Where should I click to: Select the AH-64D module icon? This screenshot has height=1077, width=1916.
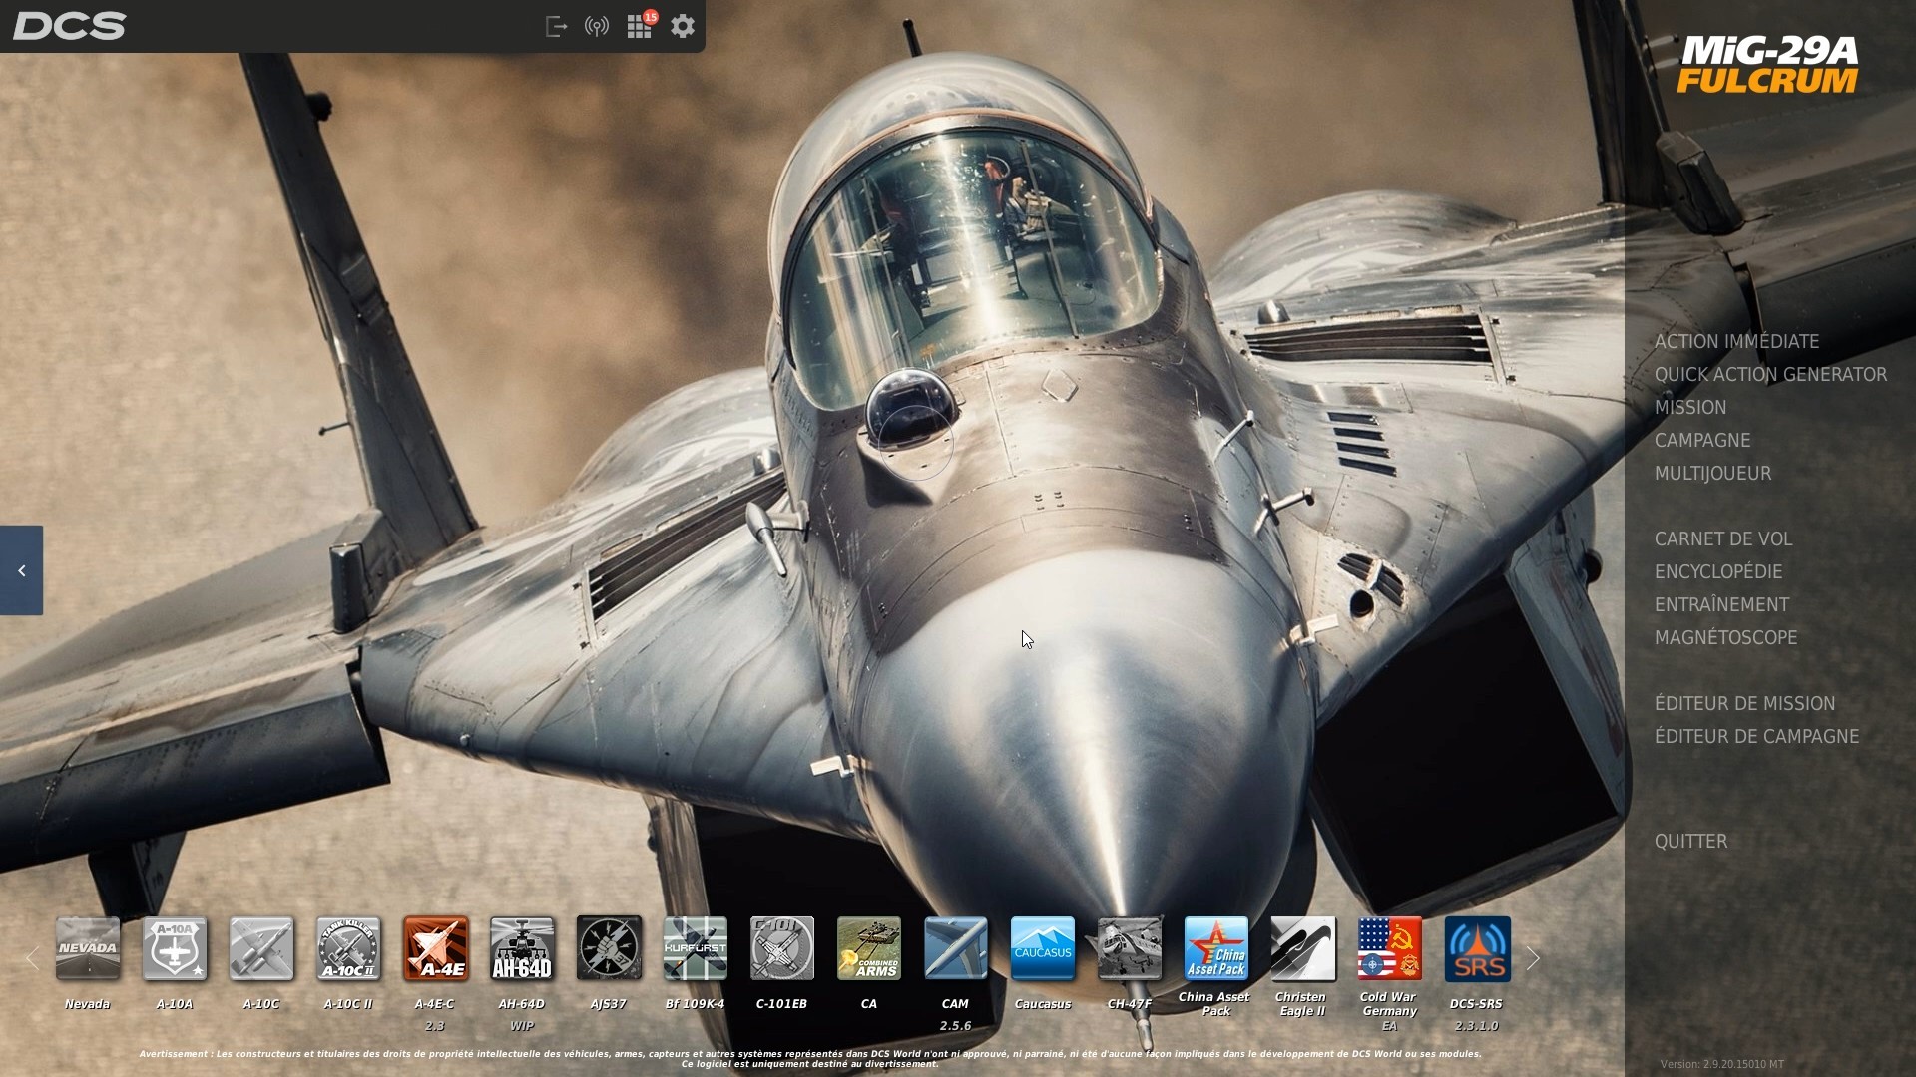click(521, 949)
